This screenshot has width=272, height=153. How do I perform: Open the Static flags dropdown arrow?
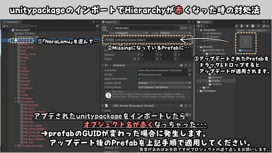click(190, 28)
